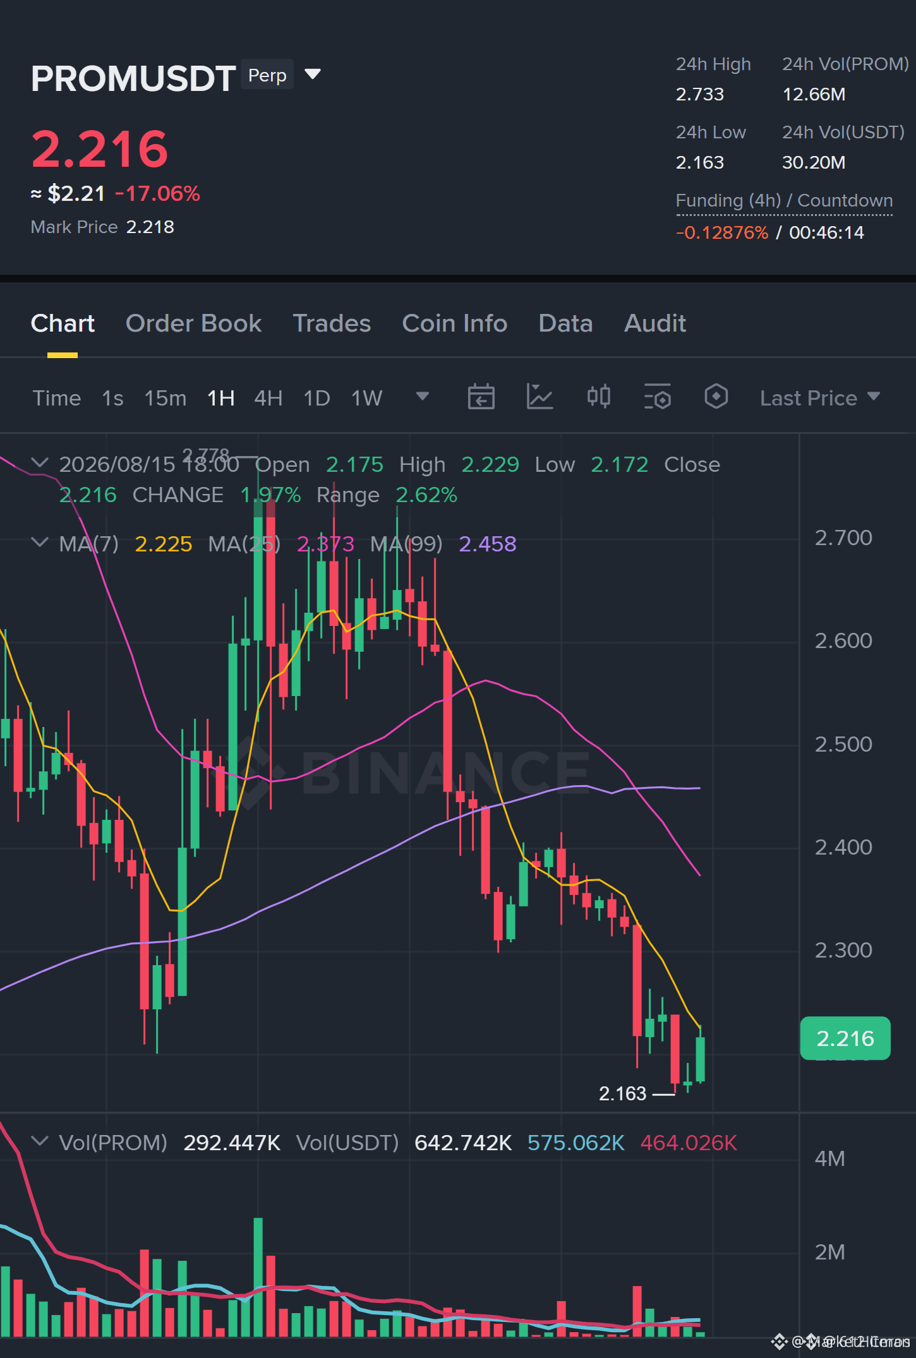
Task: Tap the MA(7) 2.225 value
Action: click(x=164, y=544)
